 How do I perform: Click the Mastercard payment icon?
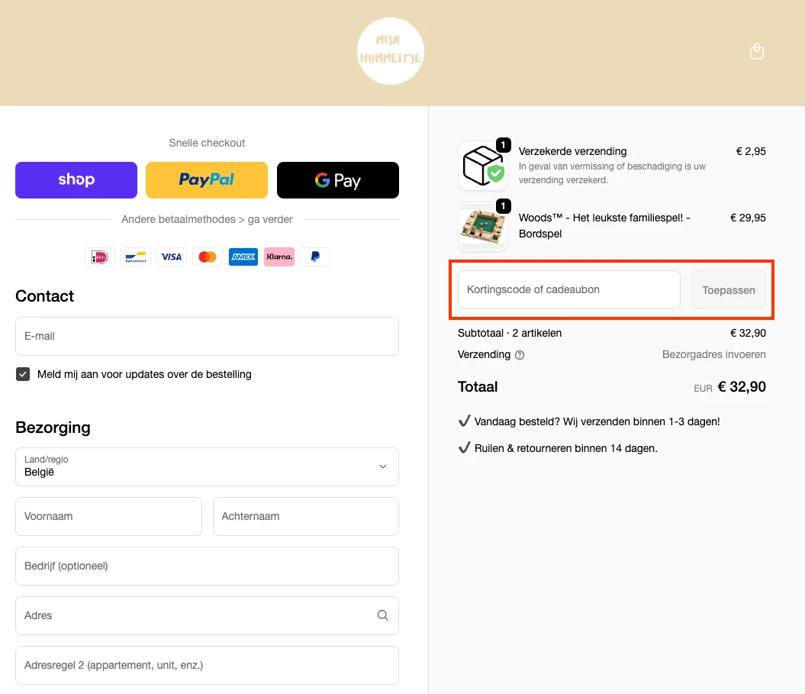(208, 257)
